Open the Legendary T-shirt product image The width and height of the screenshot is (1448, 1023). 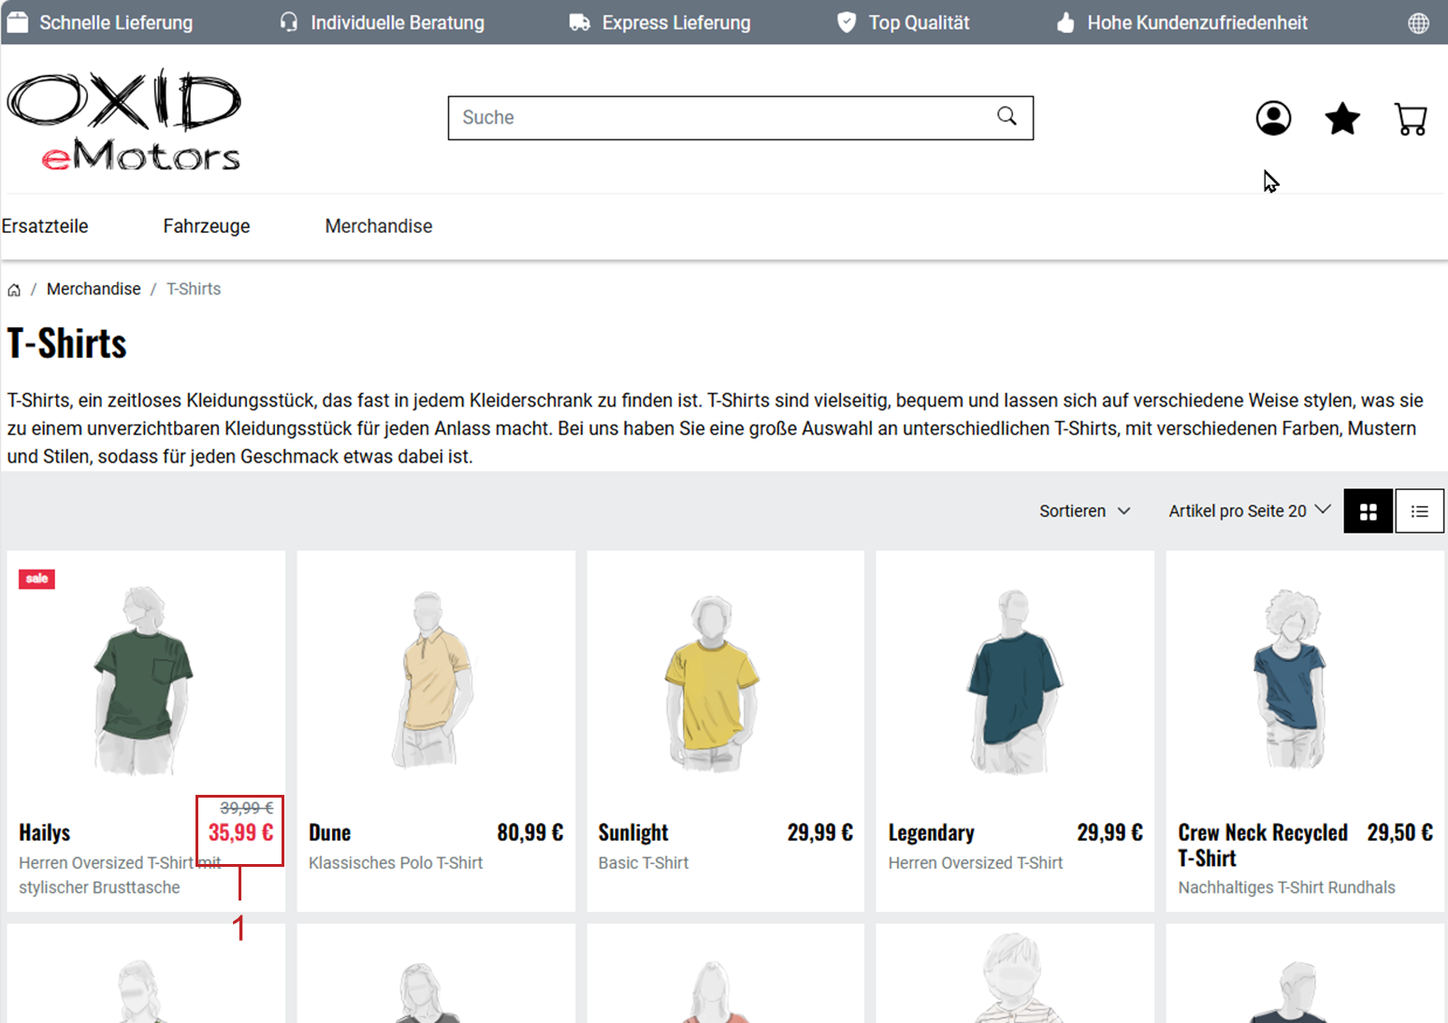pyautogui.click(x=1014, y=681)
